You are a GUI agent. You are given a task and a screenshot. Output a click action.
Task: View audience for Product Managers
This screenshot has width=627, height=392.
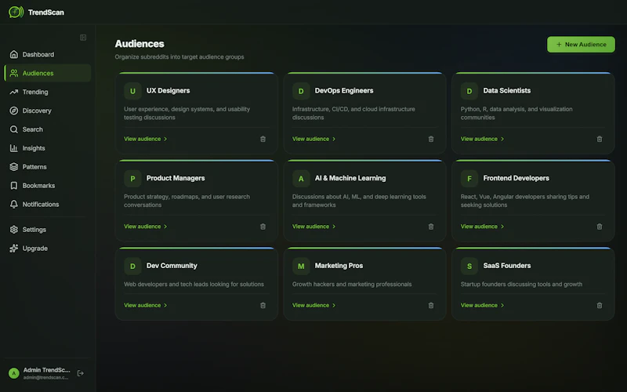point(146,227)
